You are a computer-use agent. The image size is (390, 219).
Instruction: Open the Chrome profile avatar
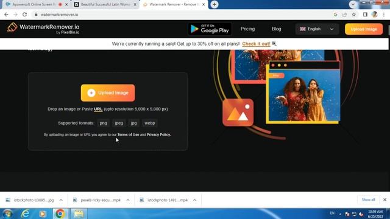point(374,15)
